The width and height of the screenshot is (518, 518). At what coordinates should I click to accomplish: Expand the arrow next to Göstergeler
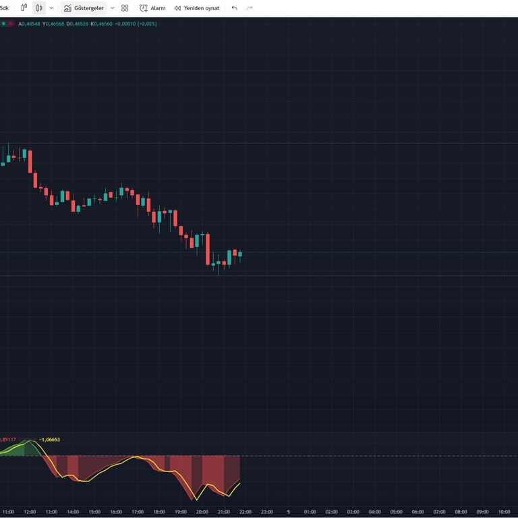pyautogui.click(x=113, y=8)
